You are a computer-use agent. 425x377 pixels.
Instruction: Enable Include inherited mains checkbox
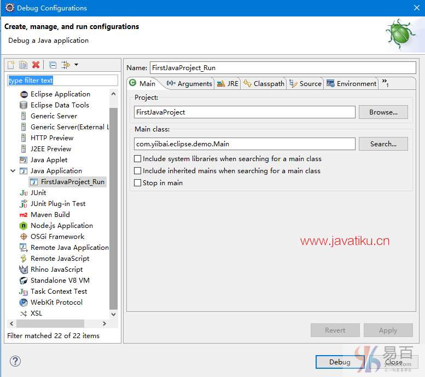[x=138, y=170]
